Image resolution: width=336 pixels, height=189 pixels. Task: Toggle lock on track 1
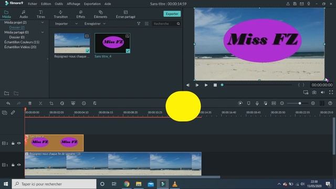(13, 165)
